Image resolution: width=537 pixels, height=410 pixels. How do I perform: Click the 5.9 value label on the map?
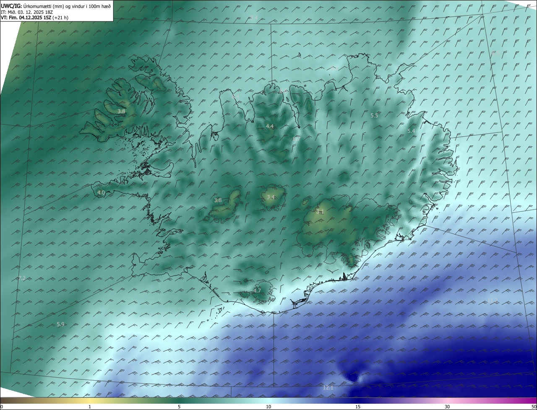(x=60, y=324)
